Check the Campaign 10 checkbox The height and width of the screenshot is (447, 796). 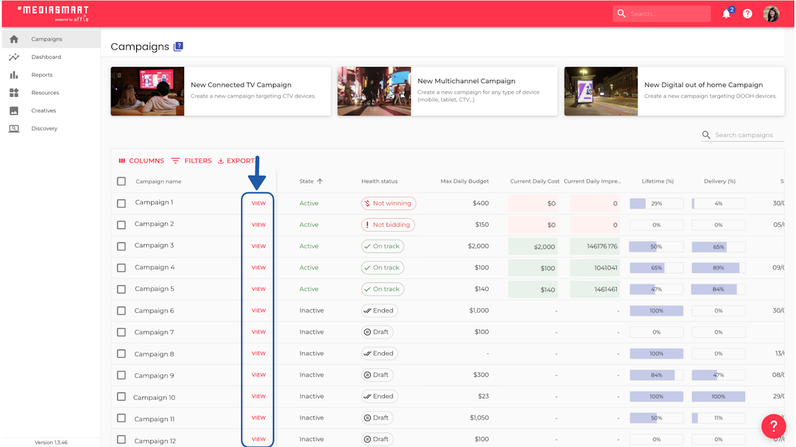click(121, 397)
